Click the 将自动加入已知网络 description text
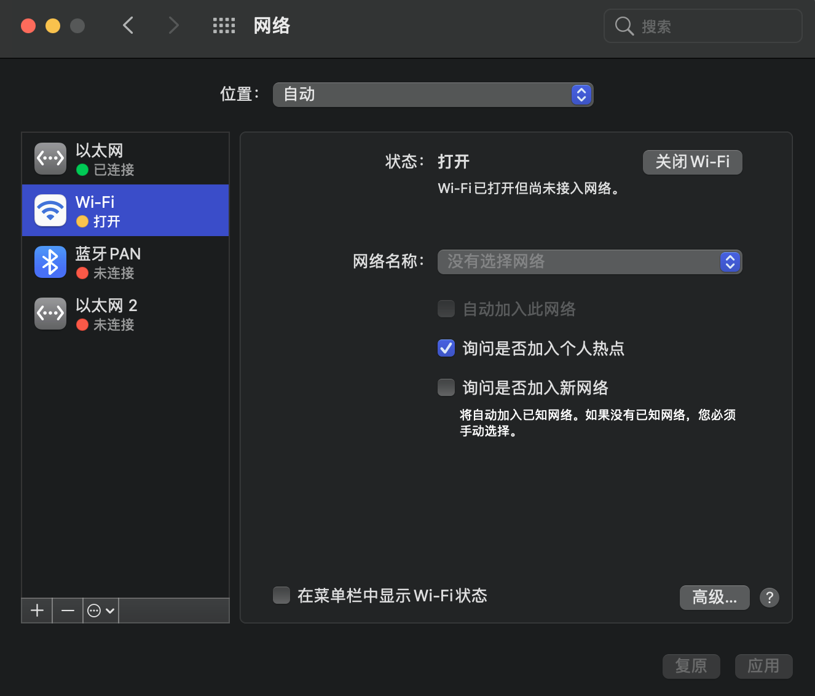 [597, 423]
